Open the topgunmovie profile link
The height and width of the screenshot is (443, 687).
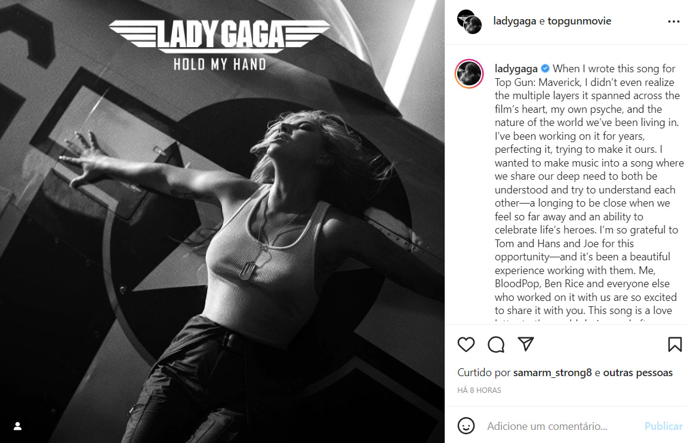click(x=579, y=21)
